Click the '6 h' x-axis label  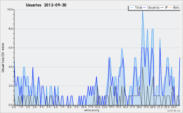tap(56, 107)
